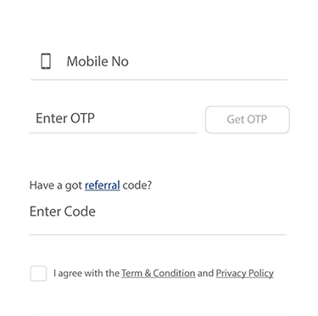
Task: Tick the I agree checkbox
Action: coord(38,274)
